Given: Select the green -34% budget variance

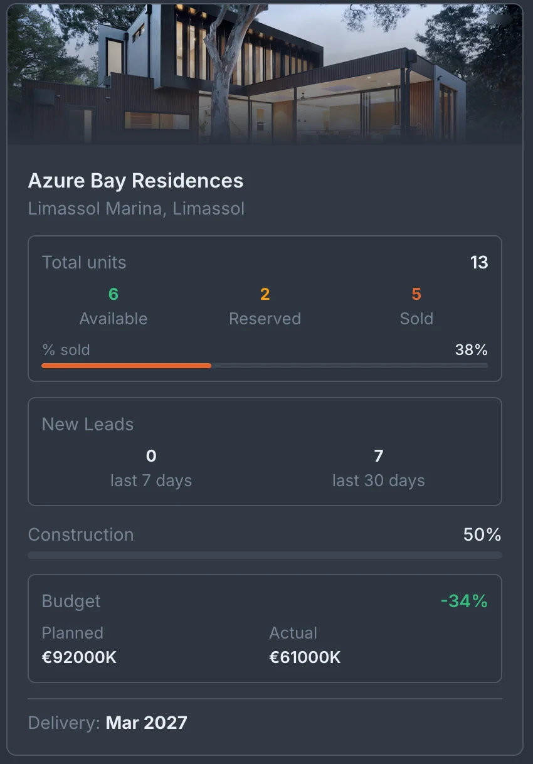Looking at the screenshot, I should click(x=464, y=601).
